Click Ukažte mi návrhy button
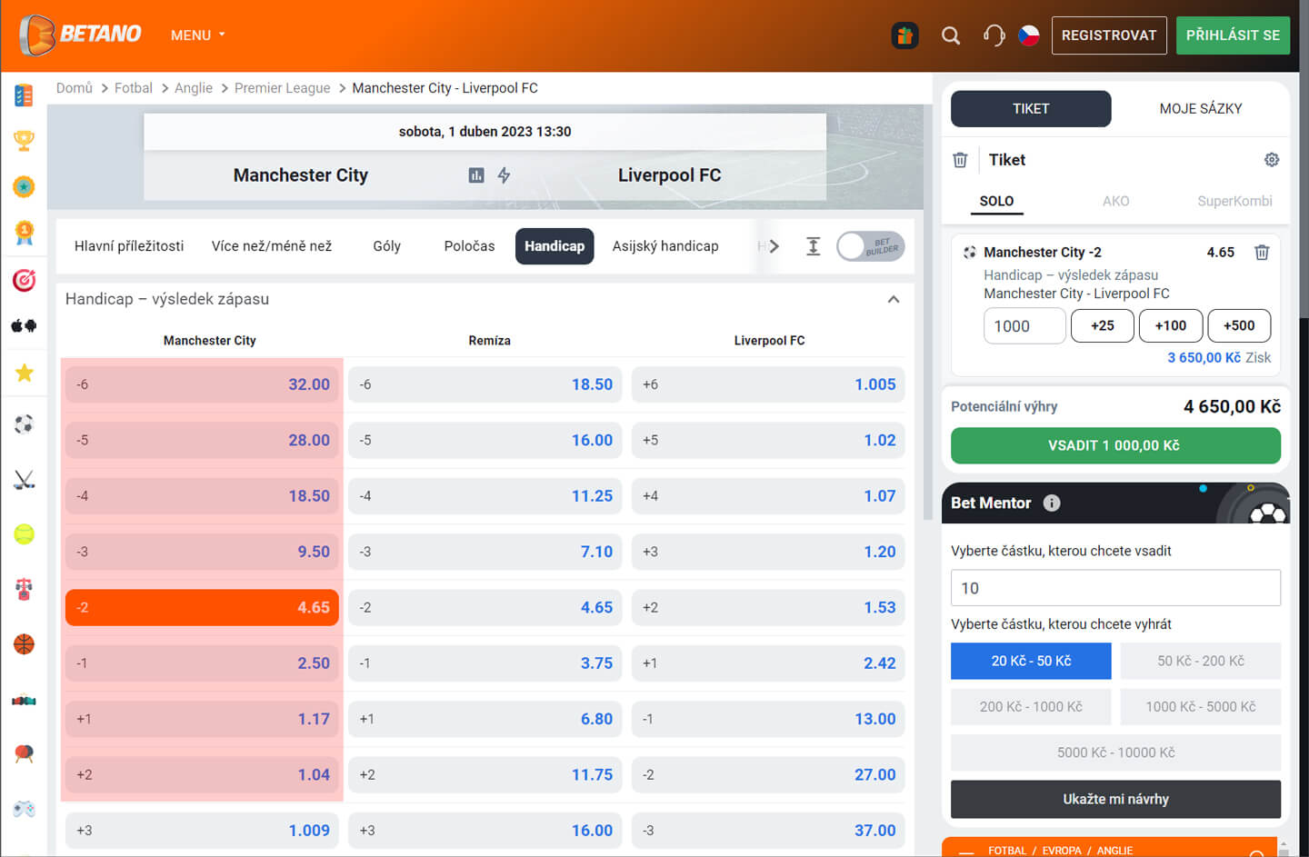 (1115, 799)
